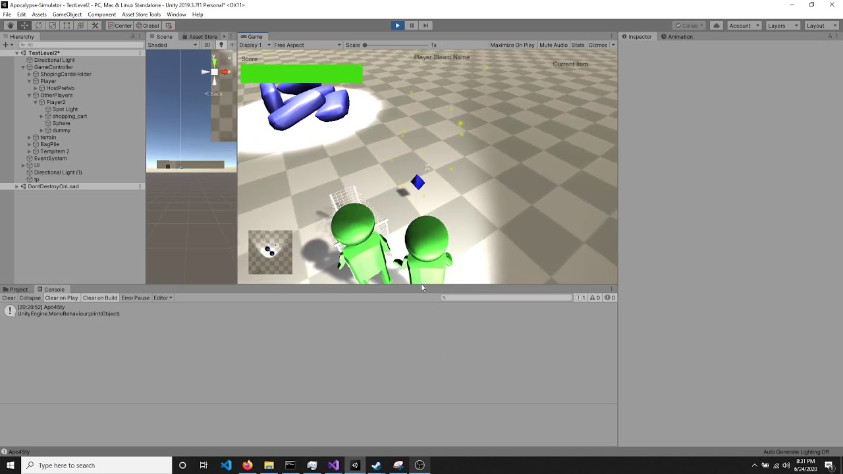This screenshot has width=843, height=474.
Task: Select the Rotate tool
Action: 38,26
